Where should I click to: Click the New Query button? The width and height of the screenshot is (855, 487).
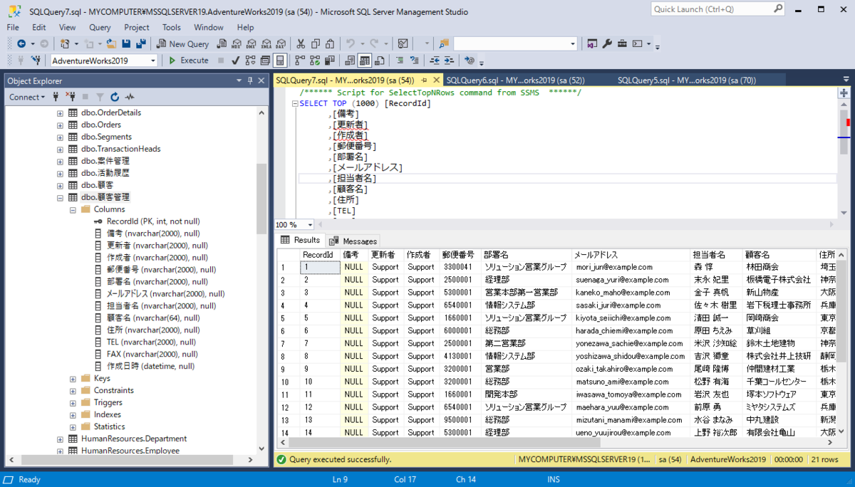click(x=182, y=43)
